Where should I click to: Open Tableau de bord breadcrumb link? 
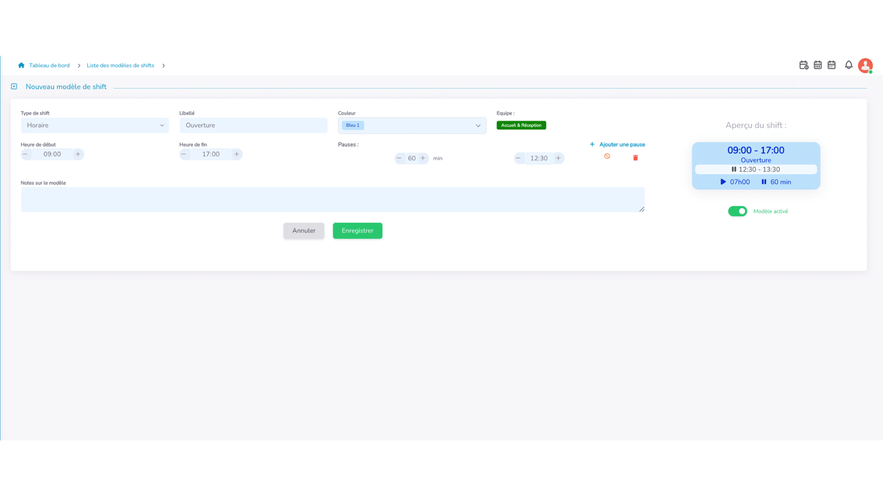(49, 65)
